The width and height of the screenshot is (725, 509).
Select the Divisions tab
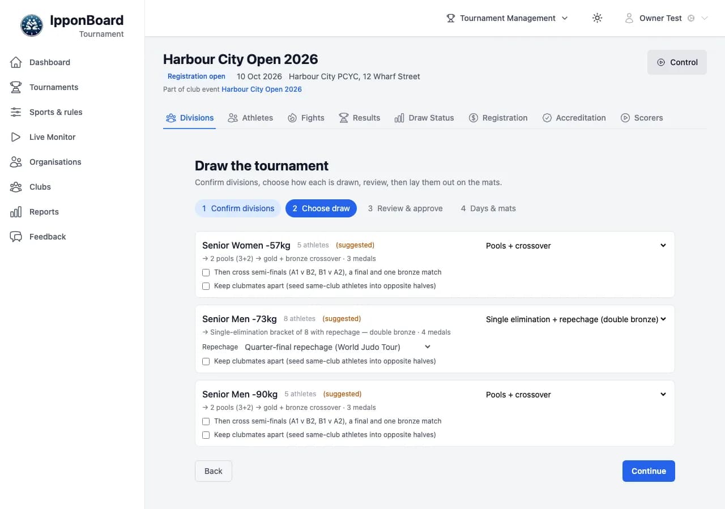click(190, 118)
